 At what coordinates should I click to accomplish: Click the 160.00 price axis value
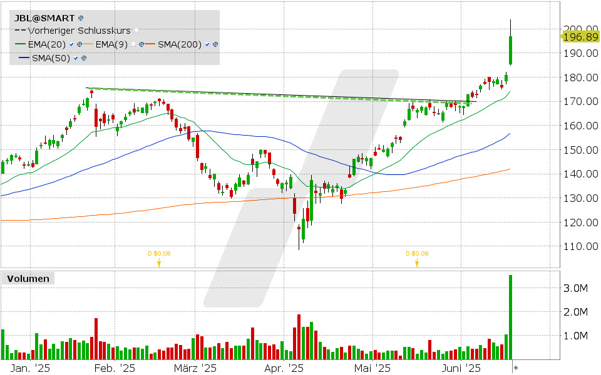tap(581, 126)
